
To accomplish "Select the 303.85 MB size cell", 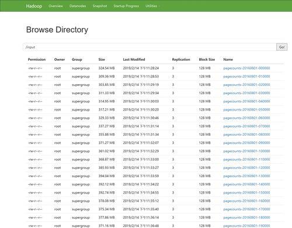I will tap(106, 85).
